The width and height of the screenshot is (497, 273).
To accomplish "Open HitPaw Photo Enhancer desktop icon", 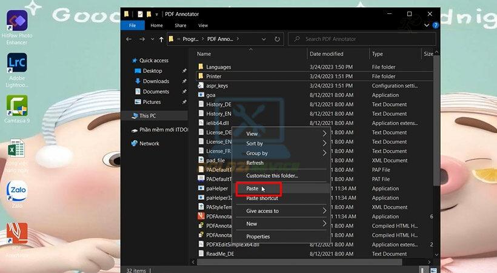I will coord(17,21).
